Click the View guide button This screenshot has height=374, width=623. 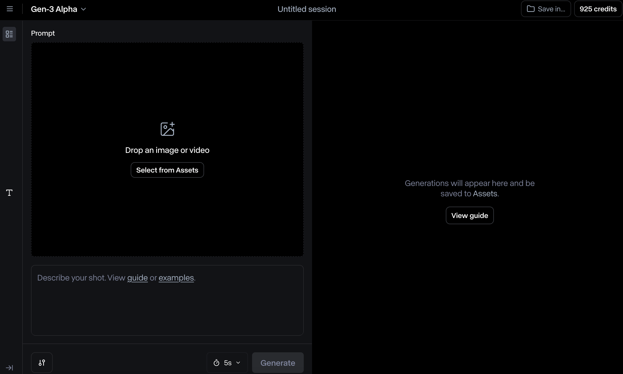coord(470,215)
